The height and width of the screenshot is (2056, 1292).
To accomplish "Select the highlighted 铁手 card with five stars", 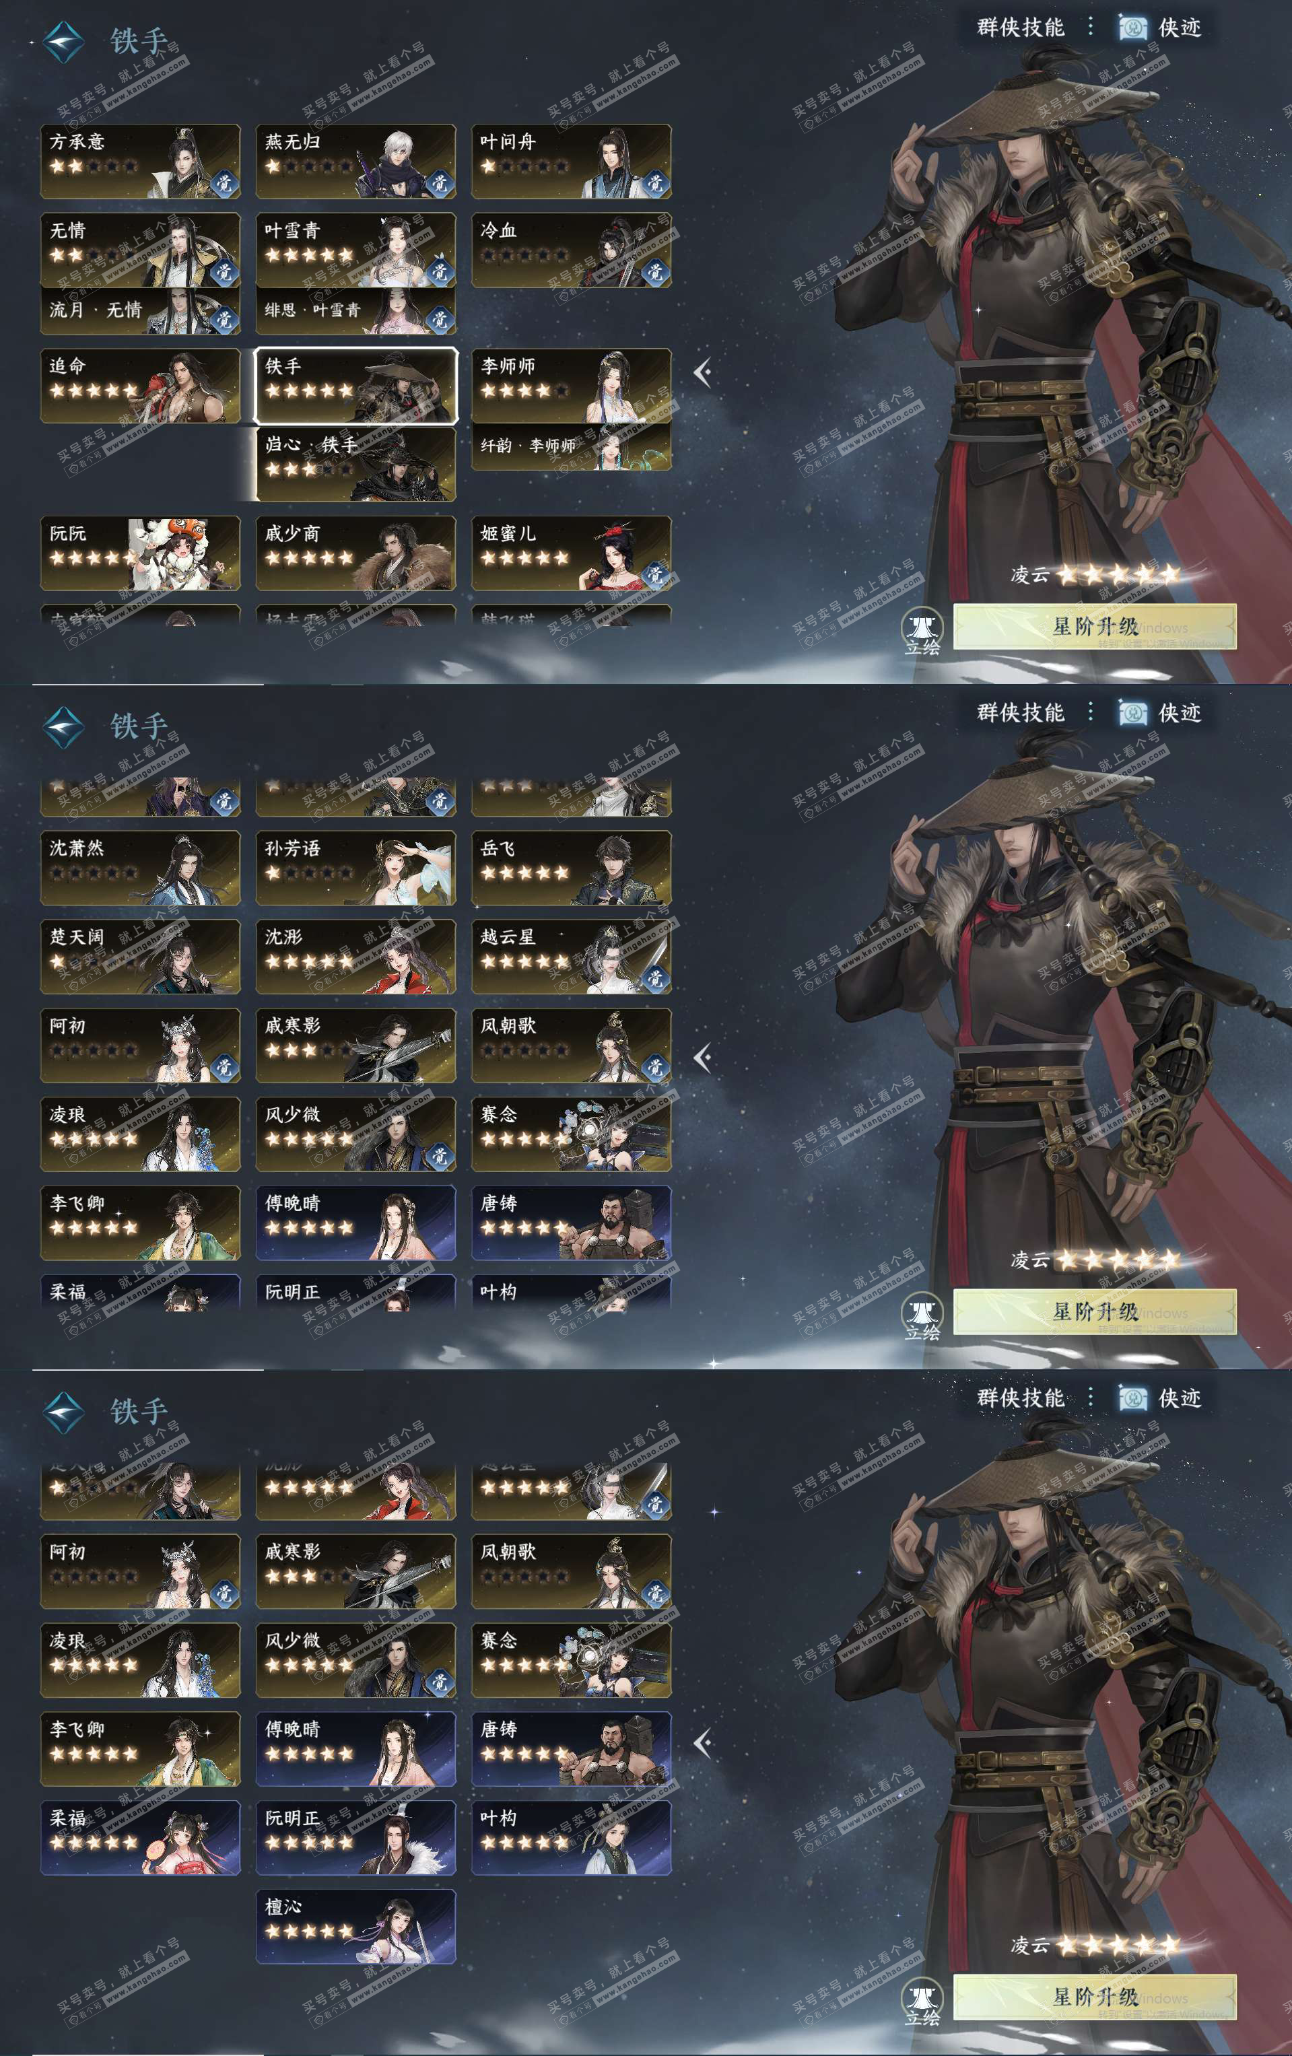I will 356,385.
